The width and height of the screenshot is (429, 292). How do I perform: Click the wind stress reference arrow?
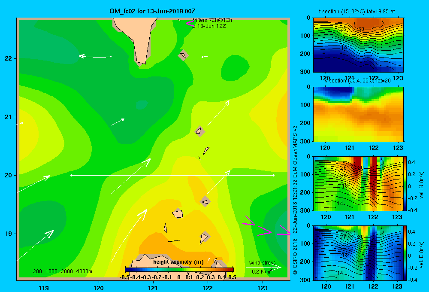[x=263, y=267]
